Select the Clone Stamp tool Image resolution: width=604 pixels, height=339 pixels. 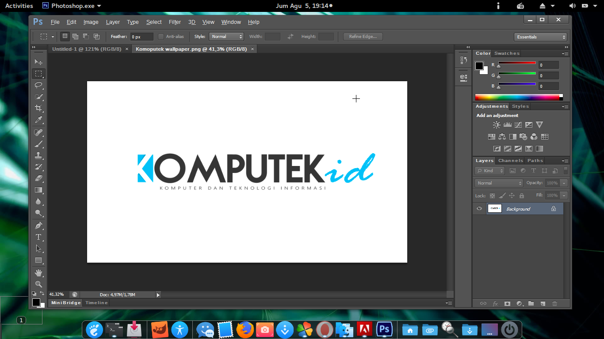[x=38, y=155]
